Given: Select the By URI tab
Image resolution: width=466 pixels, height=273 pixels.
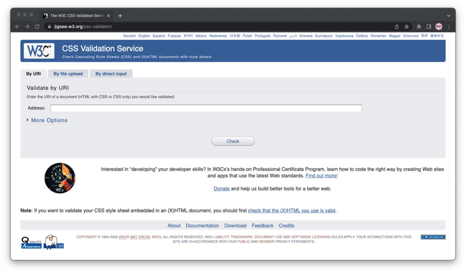Looking at the screenshot, I should [33, 74].
